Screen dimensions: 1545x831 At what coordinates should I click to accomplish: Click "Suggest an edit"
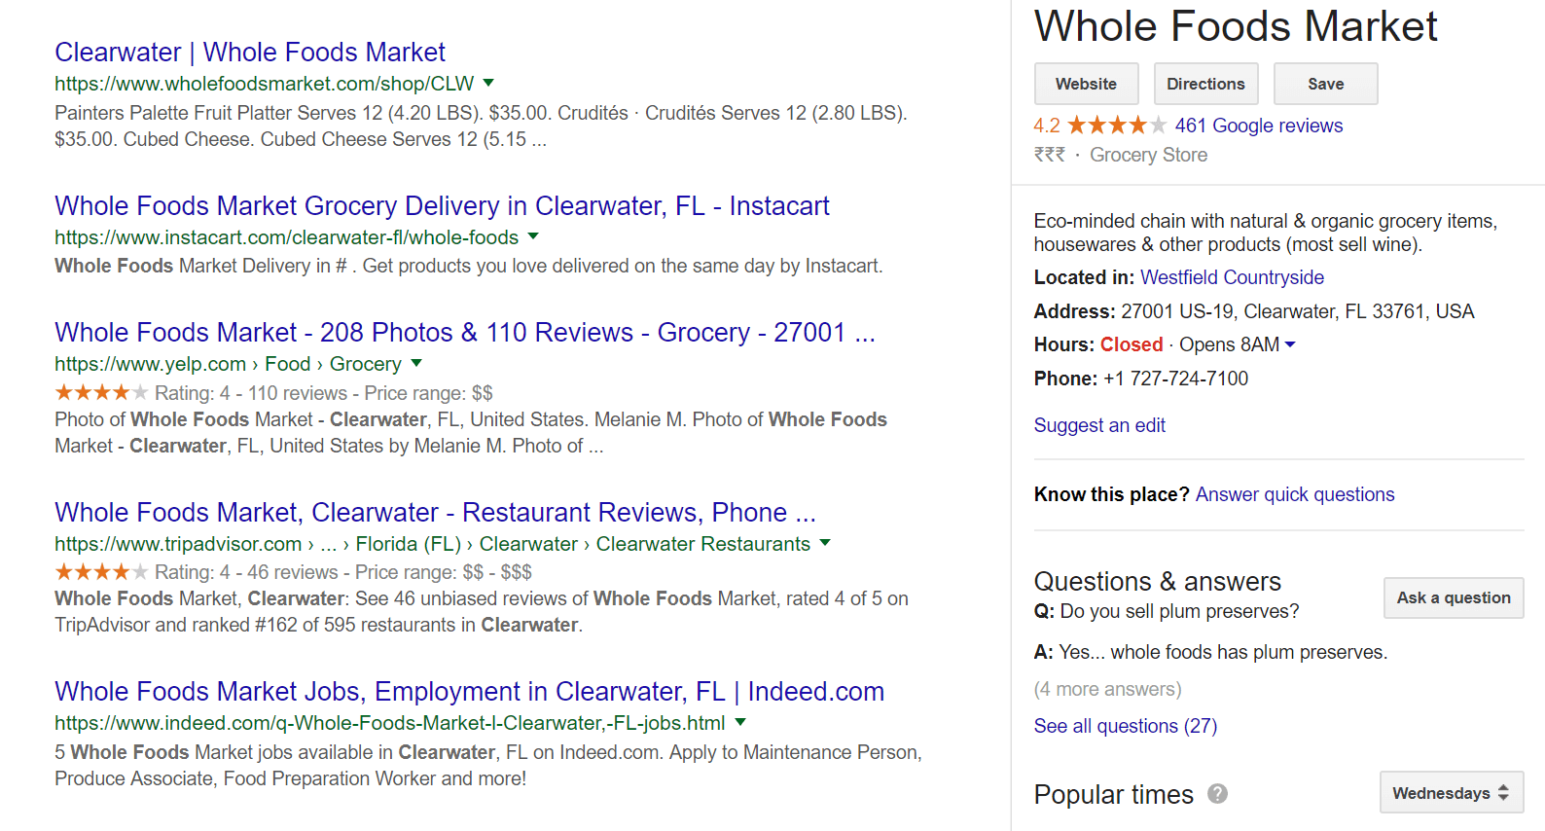click(x=1099, y=425)
